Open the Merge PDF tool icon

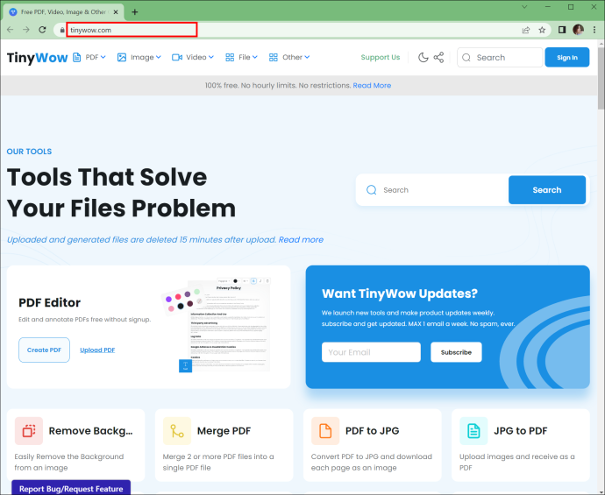point(177,431)
